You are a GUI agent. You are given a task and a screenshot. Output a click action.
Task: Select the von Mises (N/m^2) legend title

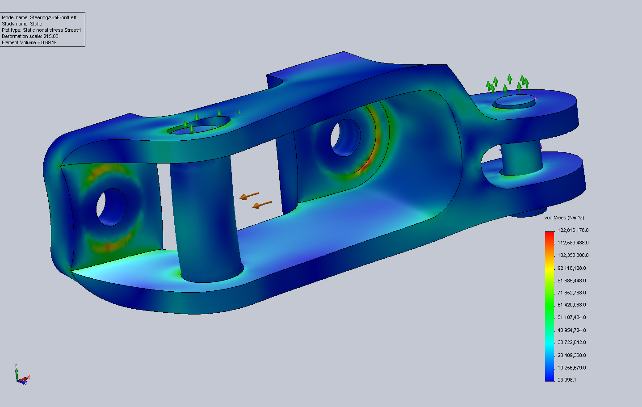[x=564, y=218]
